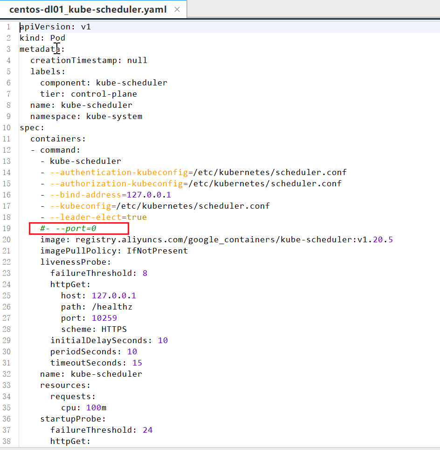
Task: Click 'failureThreshold: 8' value
Action: [99, 273]
